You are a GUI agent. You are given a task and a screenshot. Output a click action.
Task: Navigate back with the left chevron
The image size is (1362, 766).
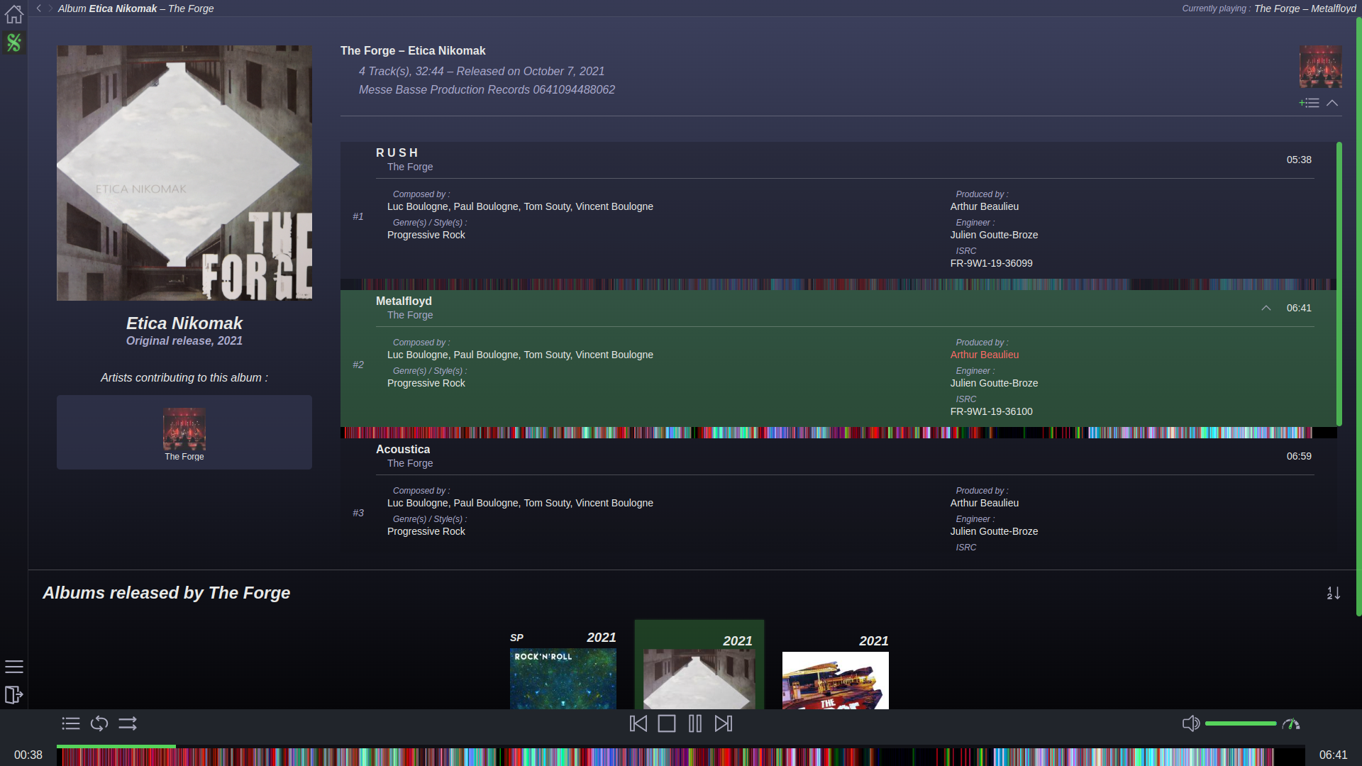point(39,9)
